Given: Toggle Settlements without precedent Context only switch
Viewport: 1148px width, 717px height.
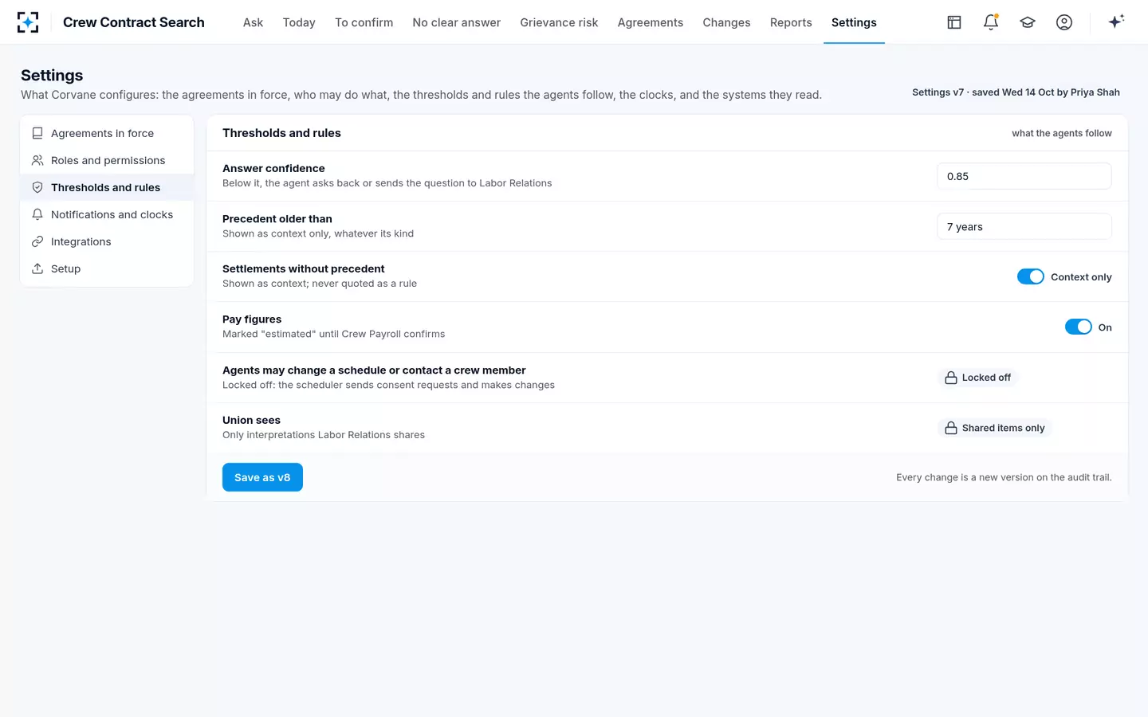Looking at the screenshot, I should tap(1031, 276).
